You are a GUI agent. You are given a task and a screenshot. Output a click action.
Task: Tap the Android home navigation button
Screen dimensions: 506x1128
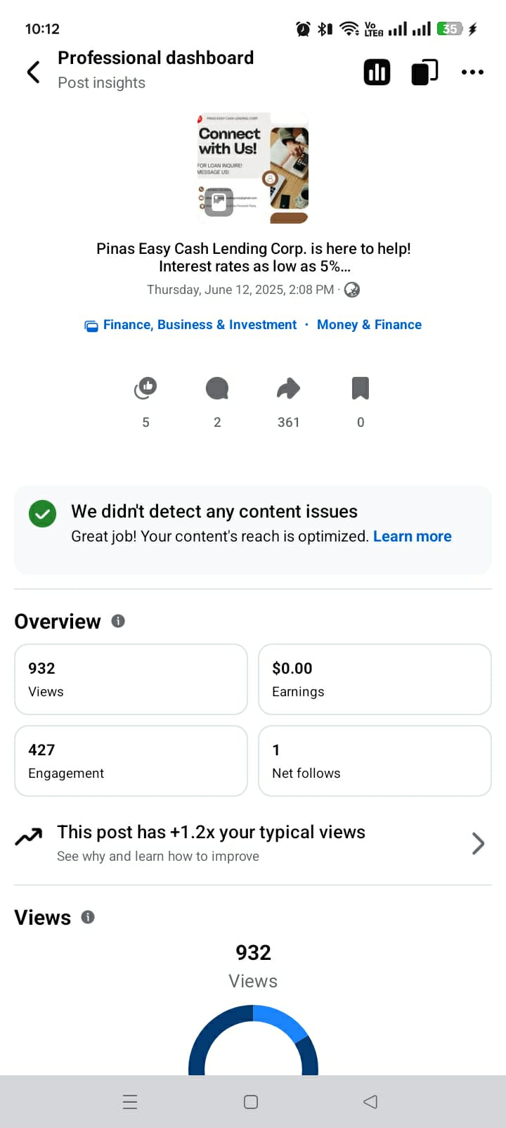[x=251, y=1102]
